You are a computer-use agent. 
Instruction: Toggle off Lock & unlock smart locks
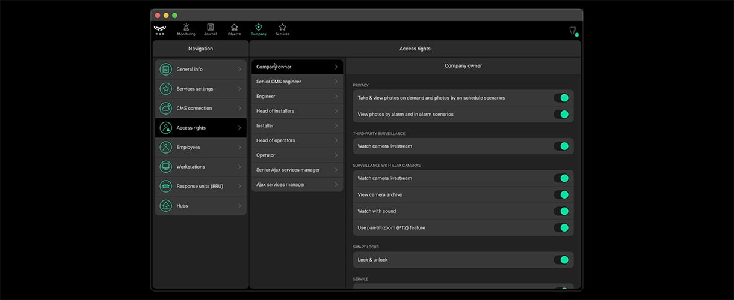561,260
